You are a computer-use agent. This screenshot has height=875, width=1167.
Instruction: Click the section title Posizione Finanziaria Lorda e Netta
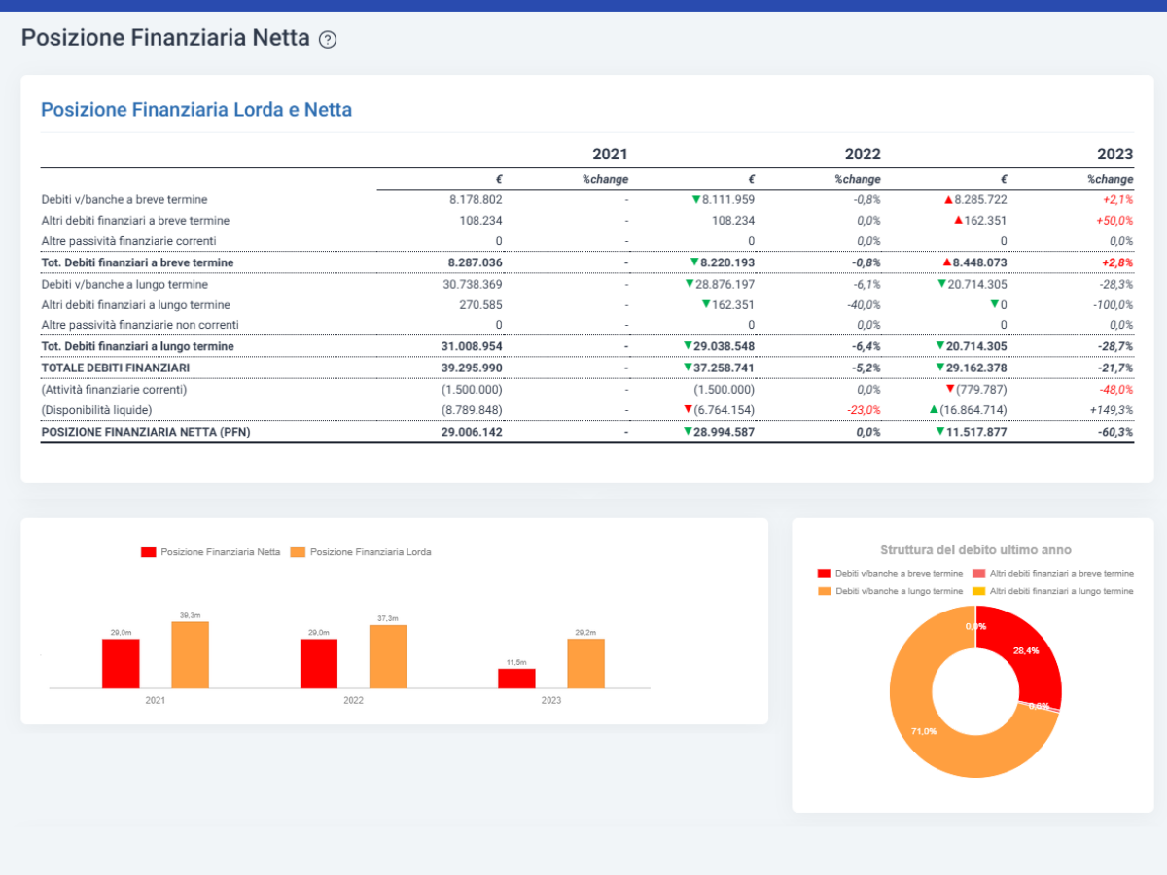[x=196, y=110]
